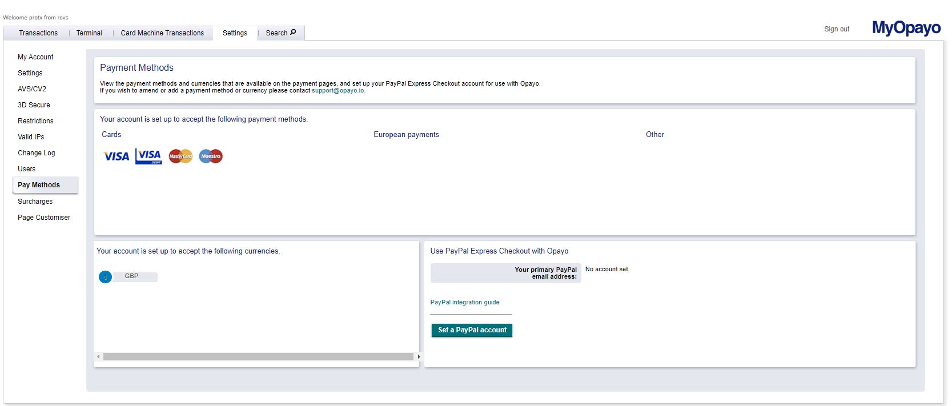Viewport: 952px width, 406px height.
Task: Open AVS/CV2 settings
Action: pos(32,89)
